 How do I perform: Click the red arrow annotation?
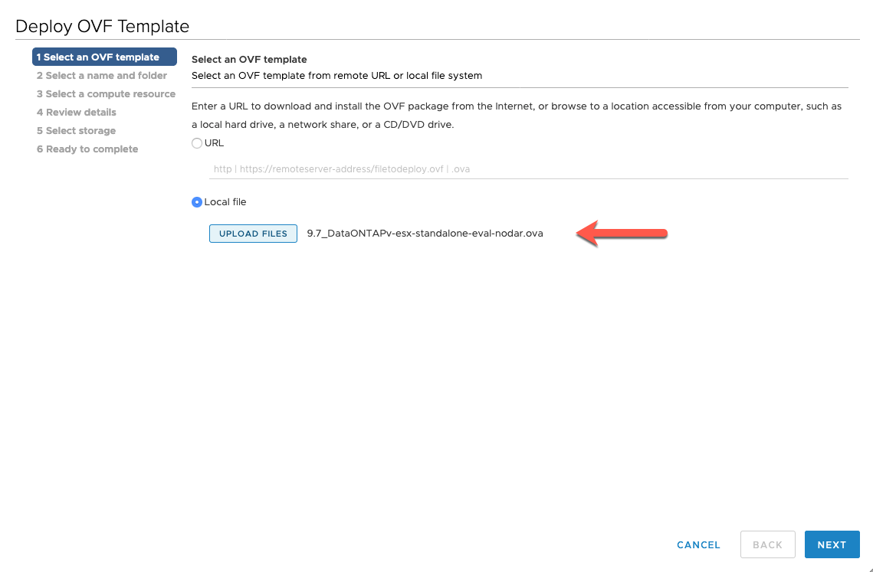[x=621, y=234]
